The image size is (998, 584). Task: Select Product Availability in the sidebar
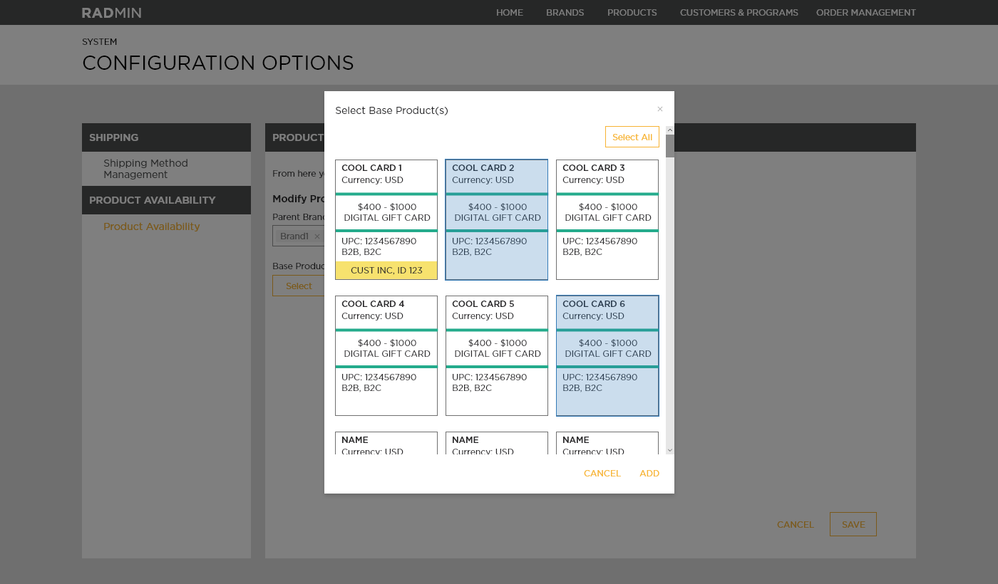pyautogui.click(x=151, y=226)
